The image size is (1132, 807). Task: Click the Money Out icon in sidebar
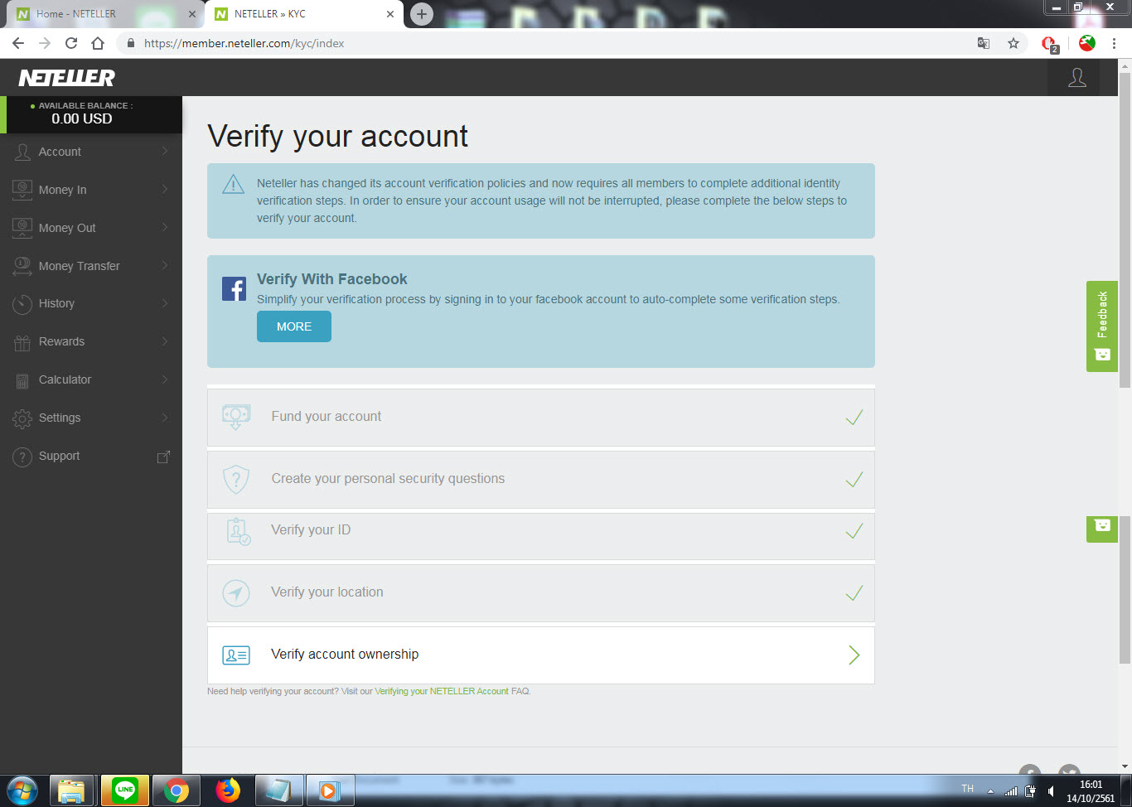pos(22,228)
